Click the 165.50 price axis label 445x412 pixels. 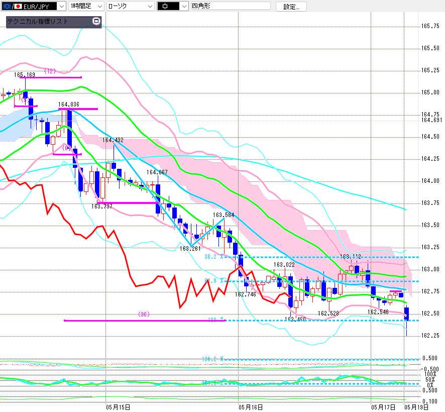point(430,48)
